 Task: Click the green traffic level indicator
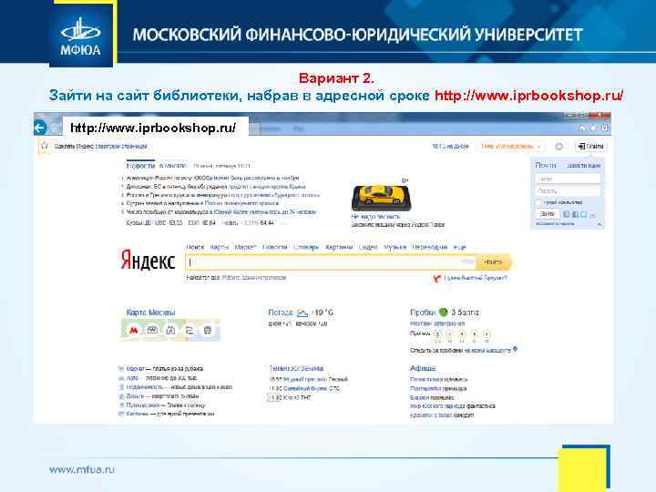pyautogui.click(x=444, y=313)
